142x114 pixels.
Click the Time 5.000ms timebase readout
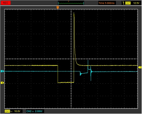tap(106, 3)
